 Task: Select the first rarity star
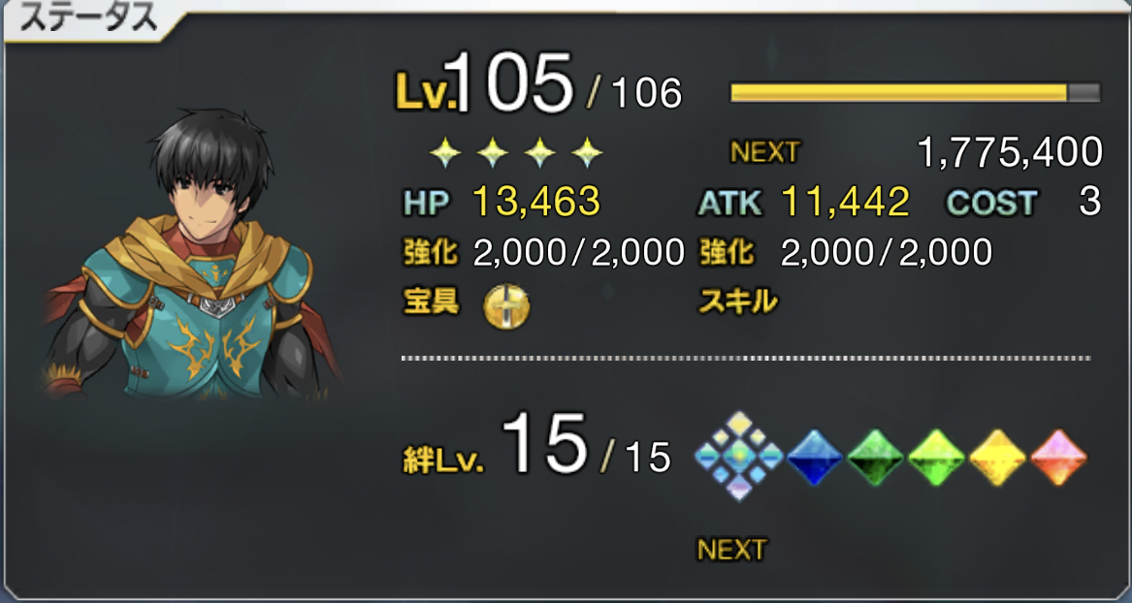[445, 152]
